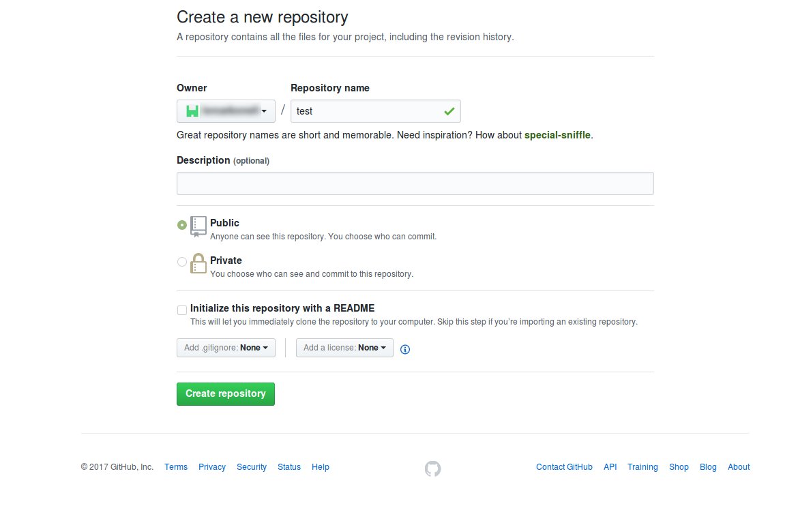The height and width of the screenshot is (508, 798).
Task: Click the Description (optional) label
Action: click(223, 160)
